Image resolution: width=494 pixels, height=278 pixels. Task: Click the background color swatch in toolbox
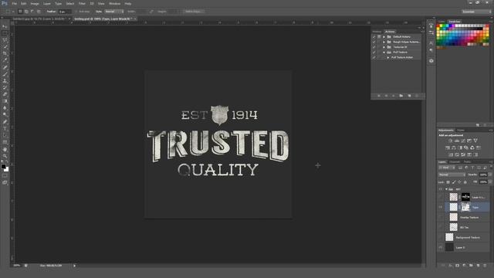pos(7,170)
